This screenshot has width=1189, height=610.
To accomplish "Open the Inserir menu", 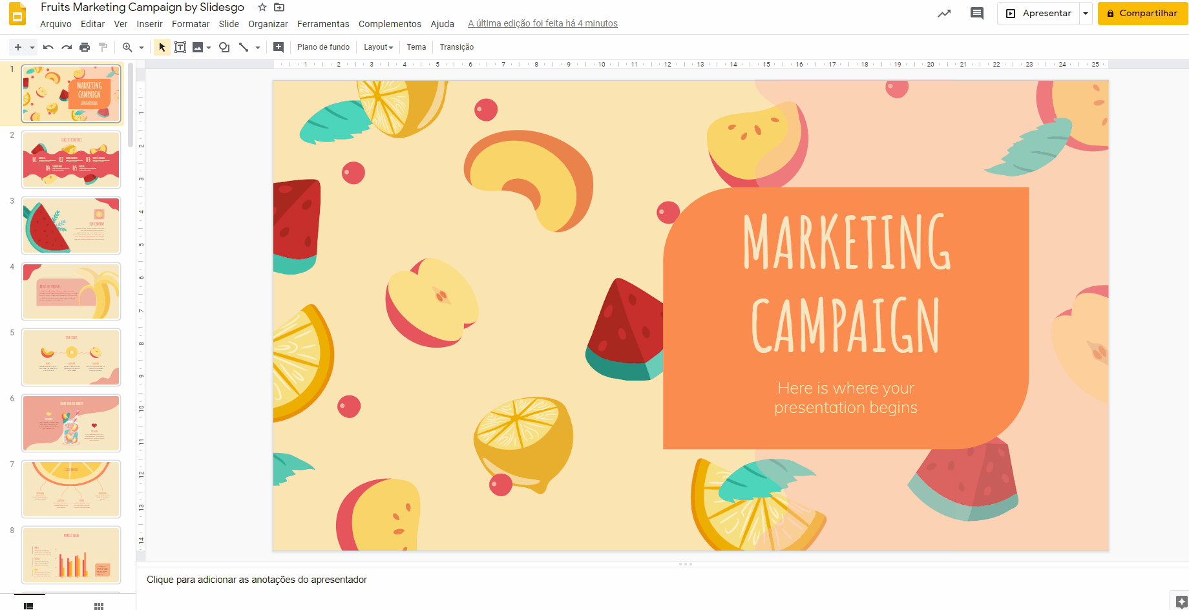I will click(x=149, y=24).
